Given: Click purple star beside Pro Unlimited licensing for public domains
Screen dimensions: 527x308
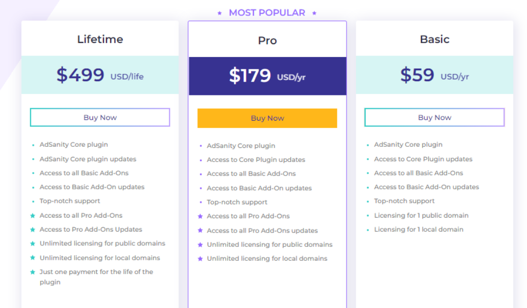Looking at the screenshot, I should tap(201, 244).
